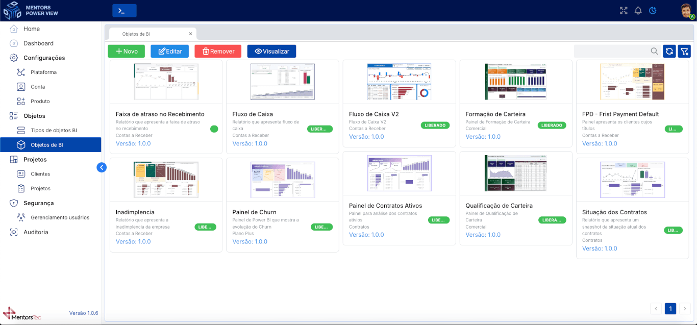
Task: Click the green status dot on Faixa de atraso
Action: [214, 129]
